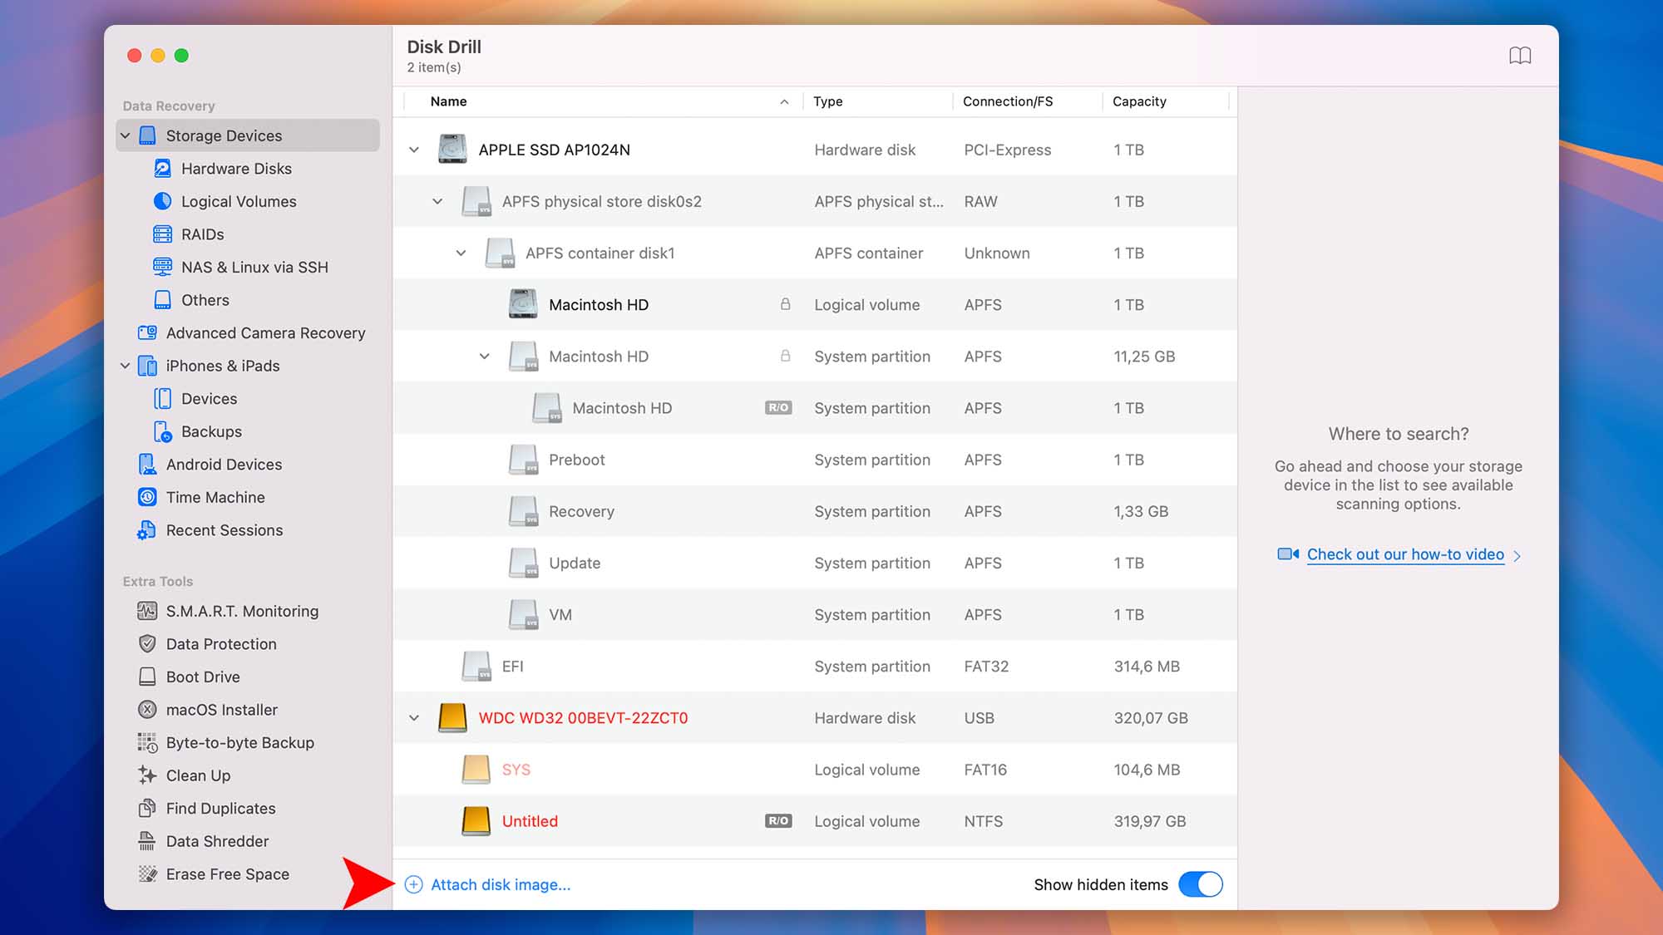Turn off Show hidden items switch
1663x935 pixels.
(x=1201, y=884)
